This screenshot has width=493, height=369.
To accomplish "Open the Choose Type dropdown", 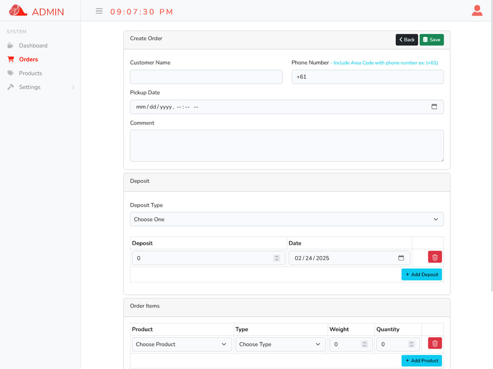I will click(280, 344).
